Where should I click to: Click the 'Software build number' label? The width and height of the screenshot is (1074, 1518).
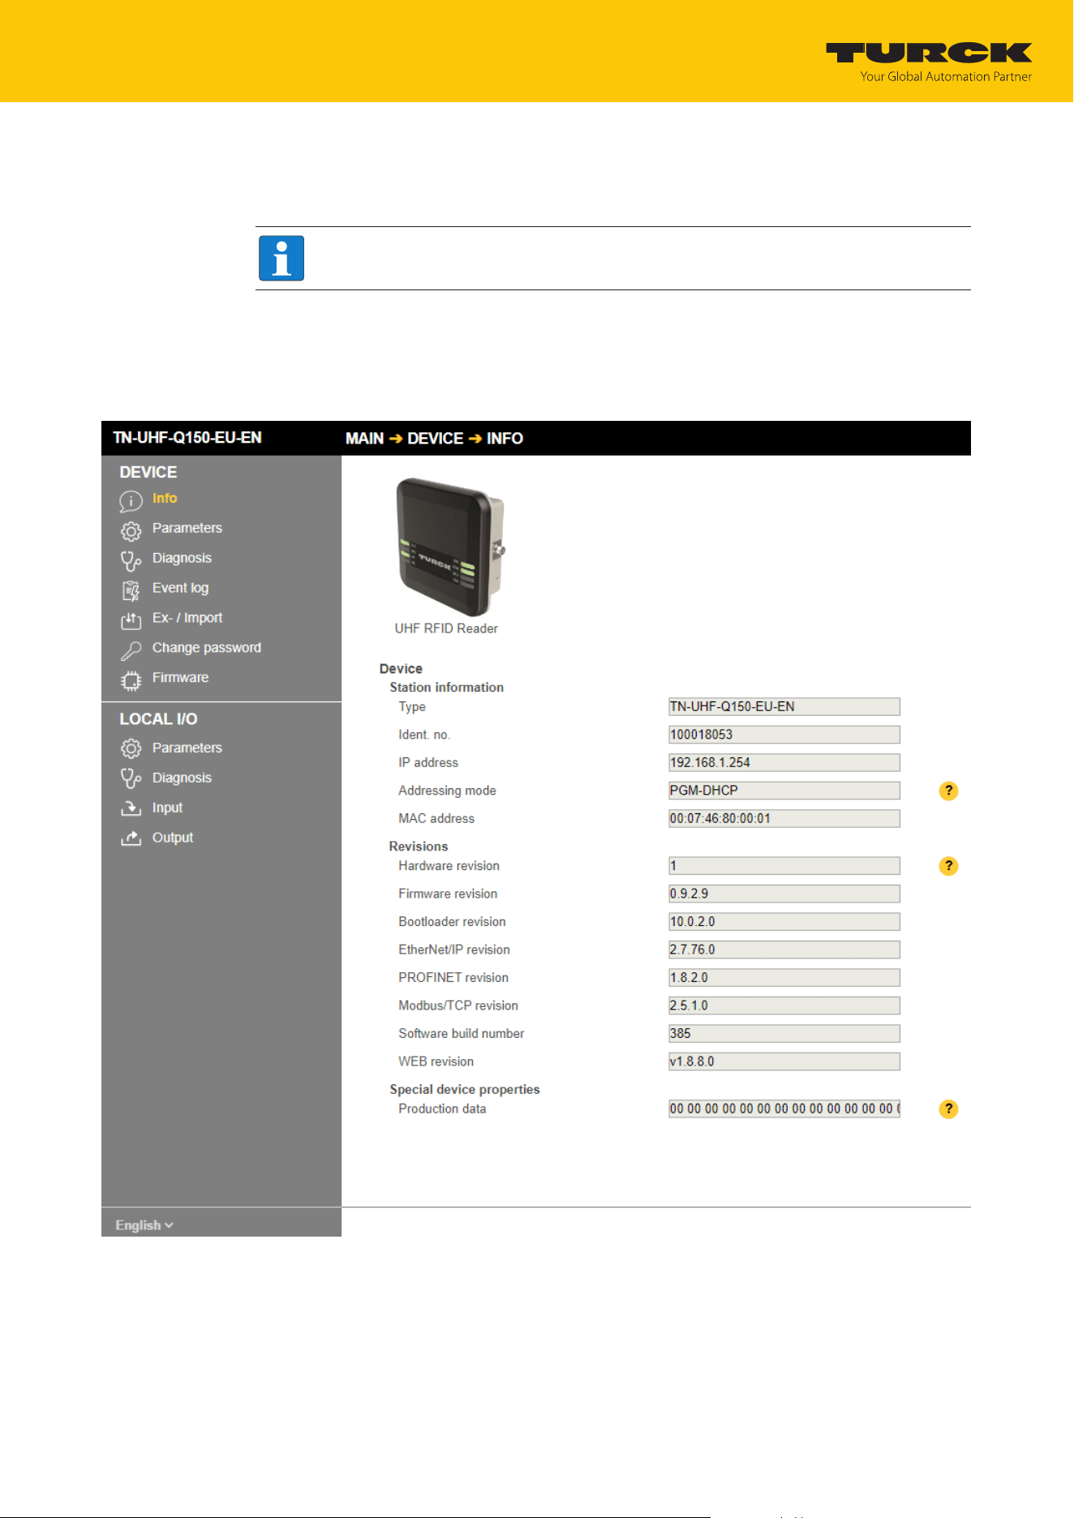tap(462, 1034)
